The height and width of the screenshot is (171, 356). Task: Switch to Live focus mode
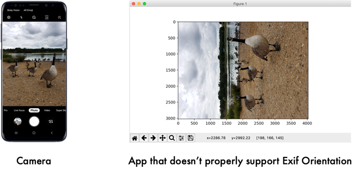[x=19, y=111]
